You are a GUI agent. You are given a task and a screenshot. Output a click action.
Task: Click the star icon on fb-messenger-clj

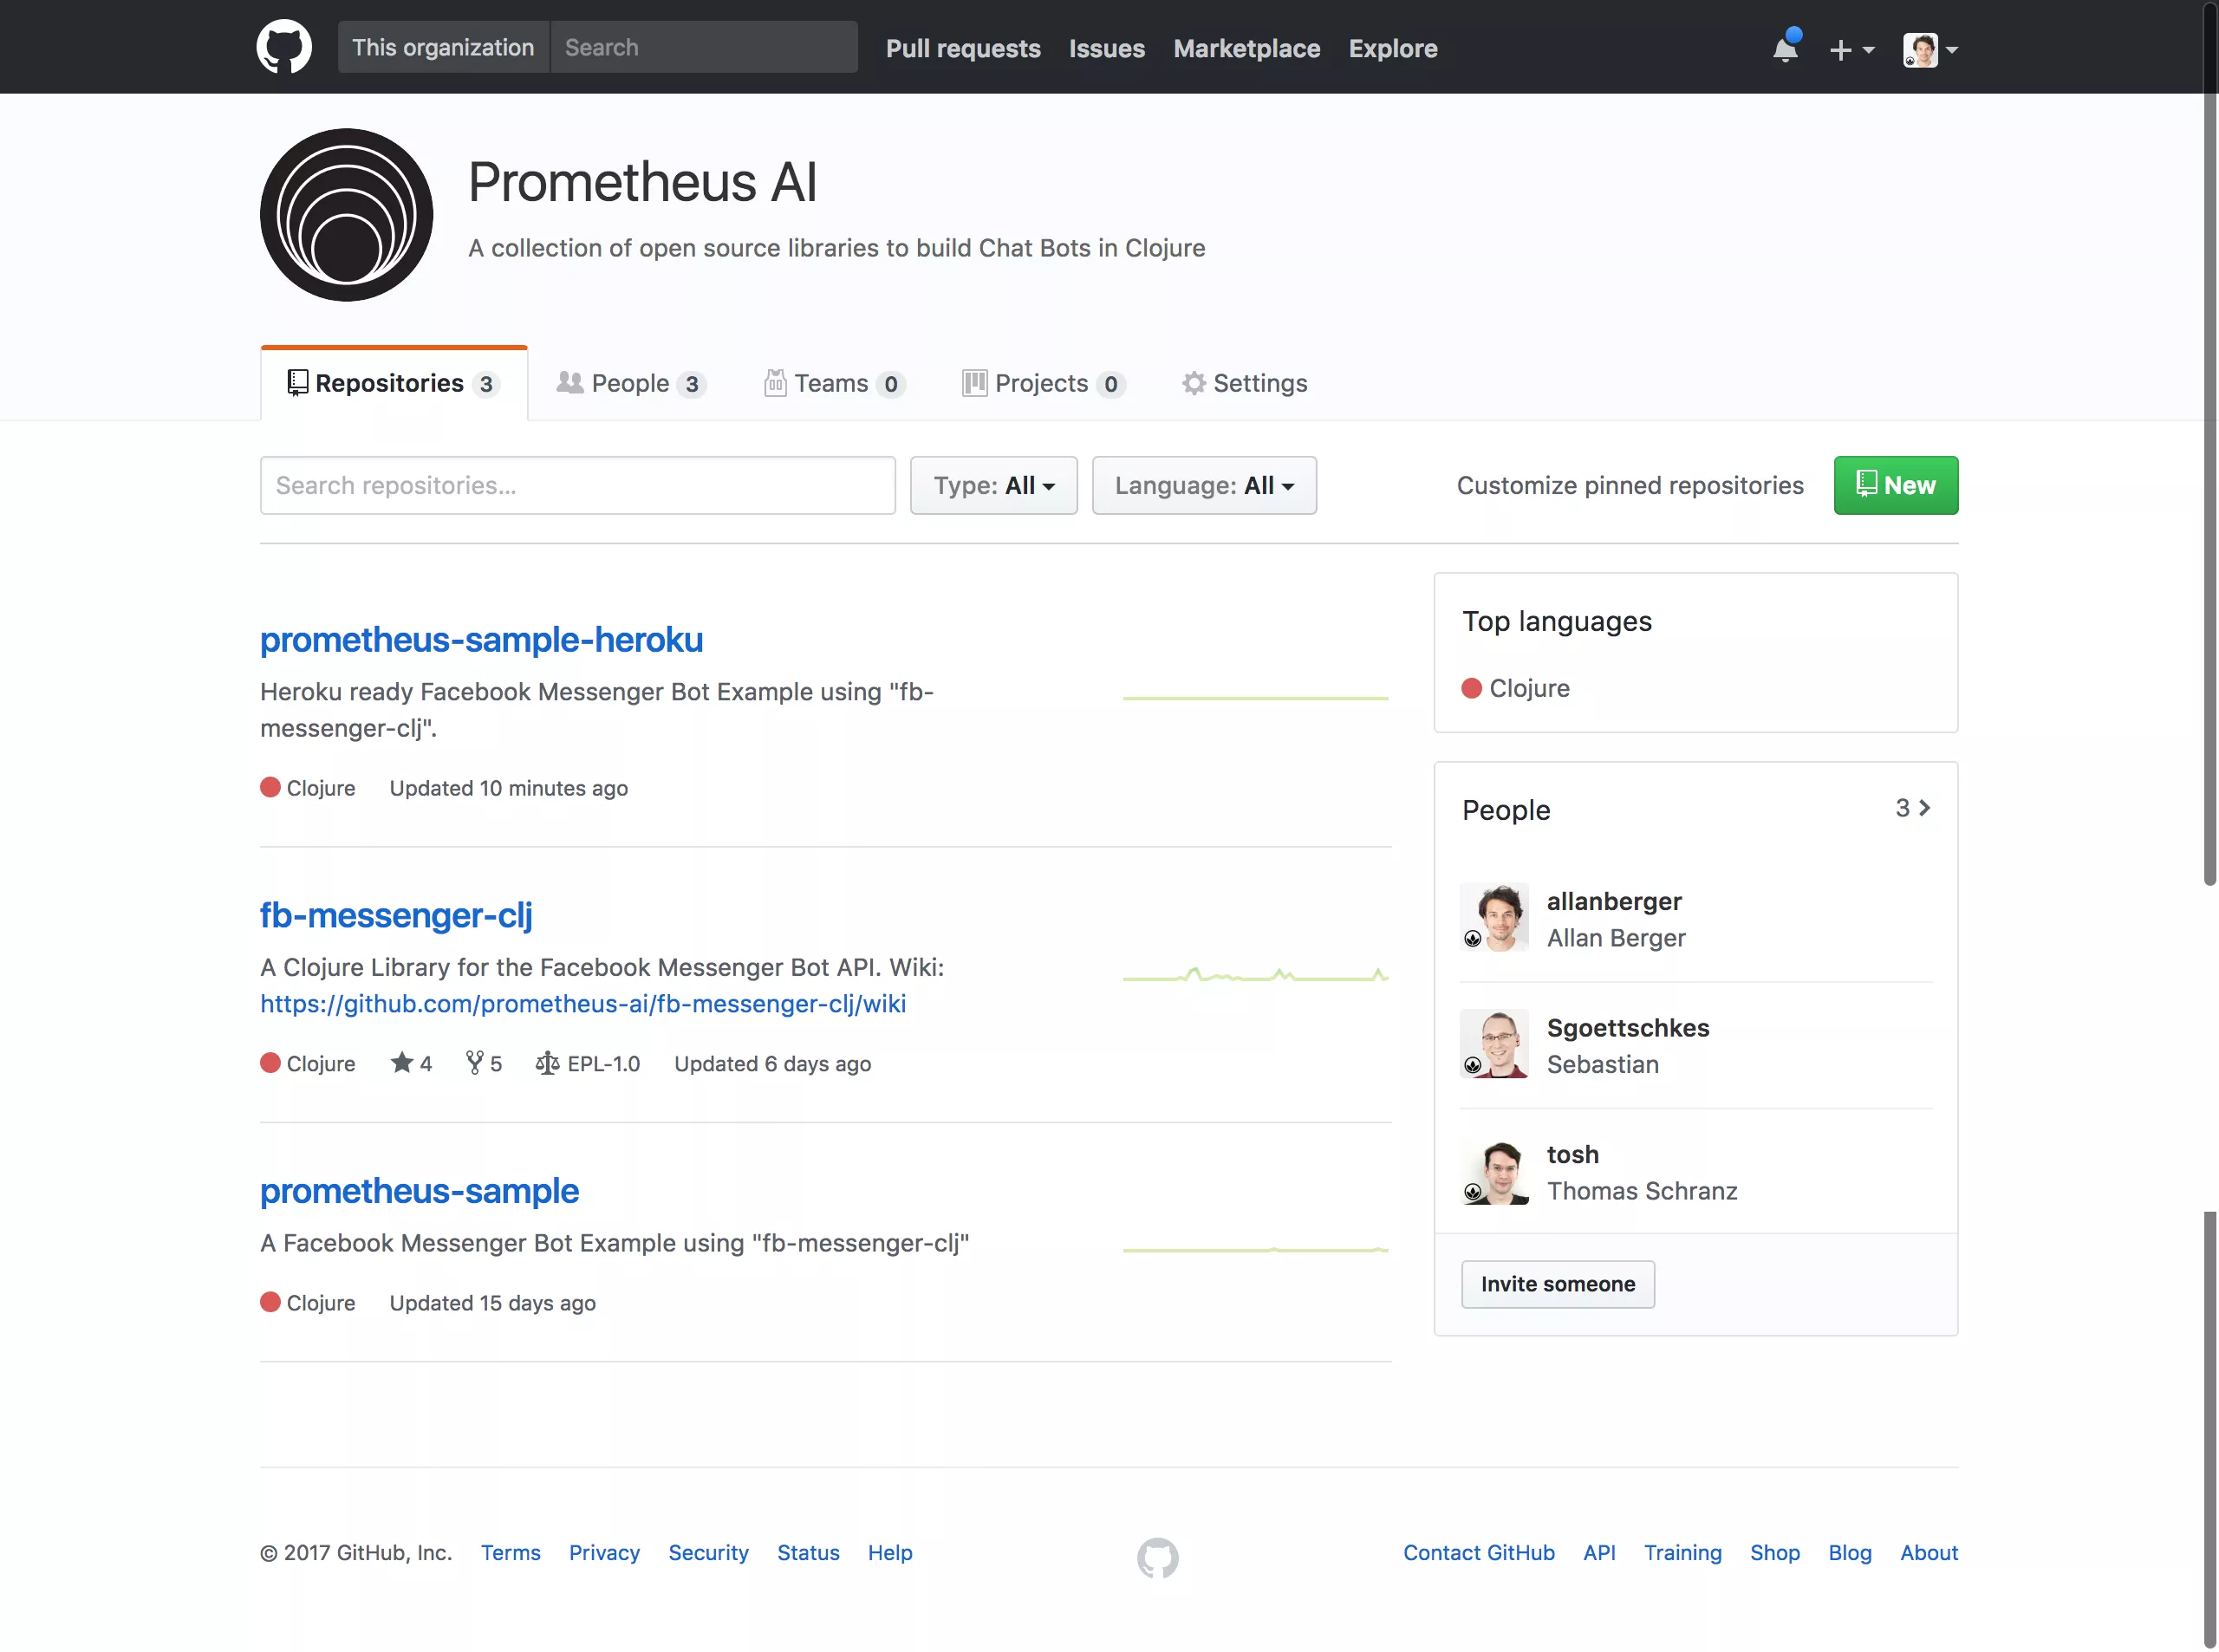click(401, 1063)
